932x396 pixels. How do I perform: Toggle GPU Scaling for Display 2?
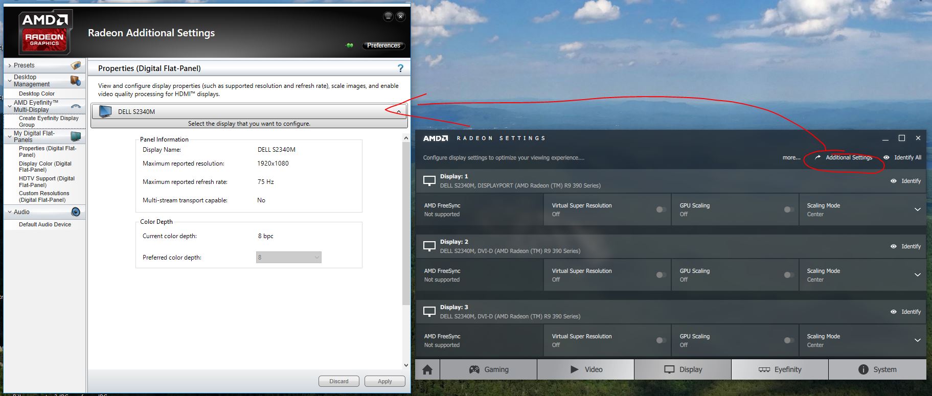click(789, 275)
